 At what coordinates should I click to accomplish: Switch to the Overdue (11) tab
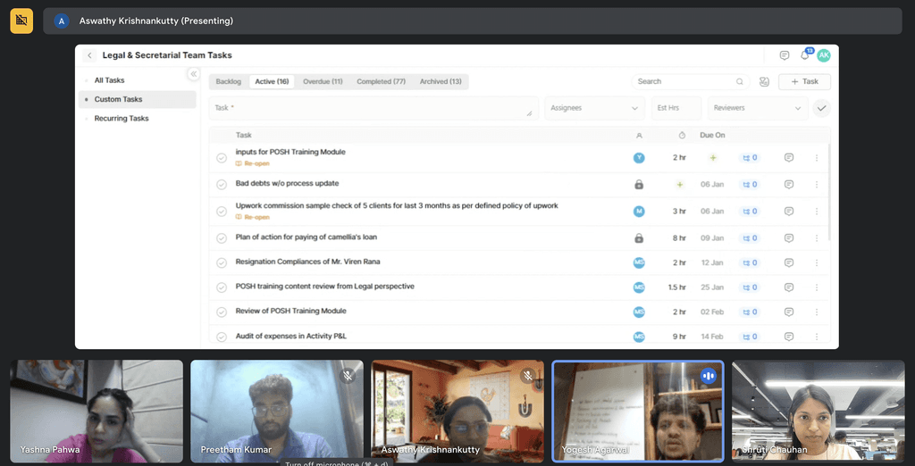click(x=323, y=81)
